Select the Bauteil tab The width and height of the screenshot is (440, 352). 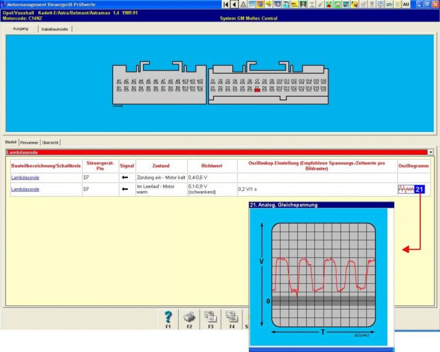pyautogui.click(x=11, y=142)
